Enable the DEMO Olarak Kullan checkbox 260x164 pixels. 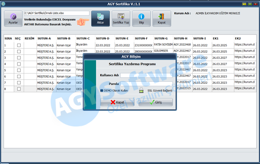click(x=102, y=91)
